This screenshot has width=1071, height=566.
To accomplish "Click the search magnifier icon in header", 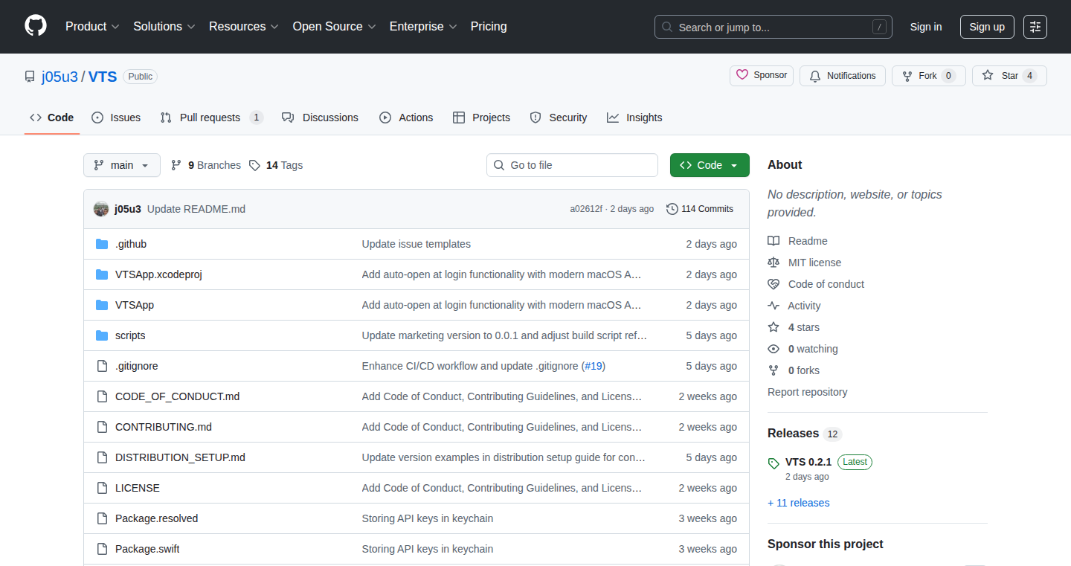I will pyautogui.click(x=667, y=27).
